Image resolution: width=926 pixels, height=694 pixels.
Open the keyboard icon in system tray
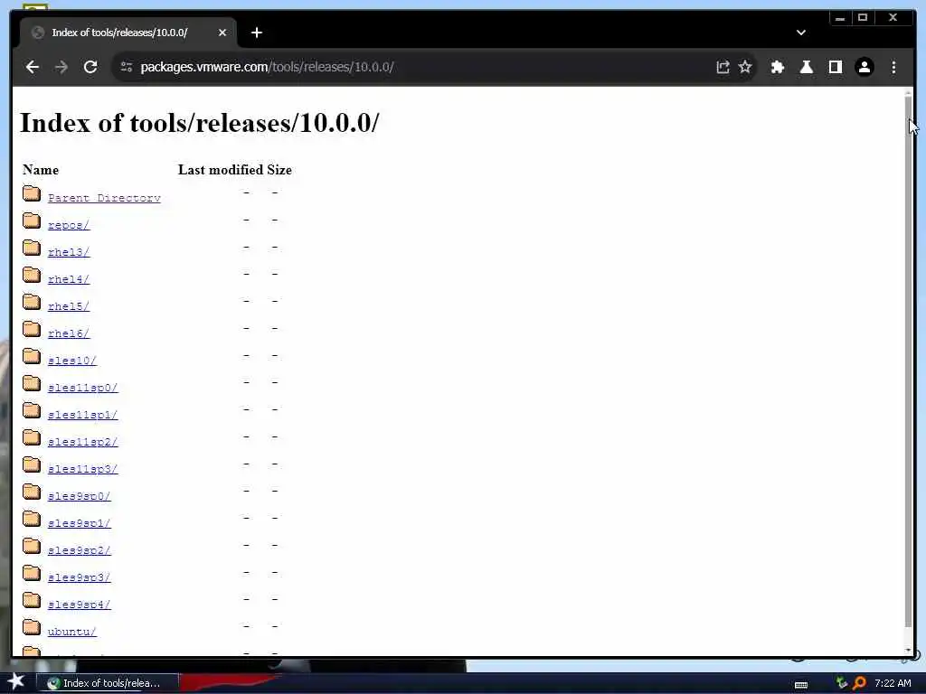click(x=801, y=685)
